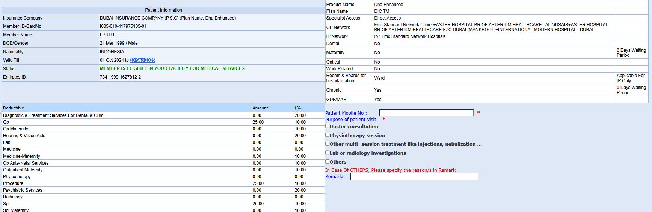Click the (%) column header
The height and width of the screenshot is (212, 652).
tap(299, 108)
